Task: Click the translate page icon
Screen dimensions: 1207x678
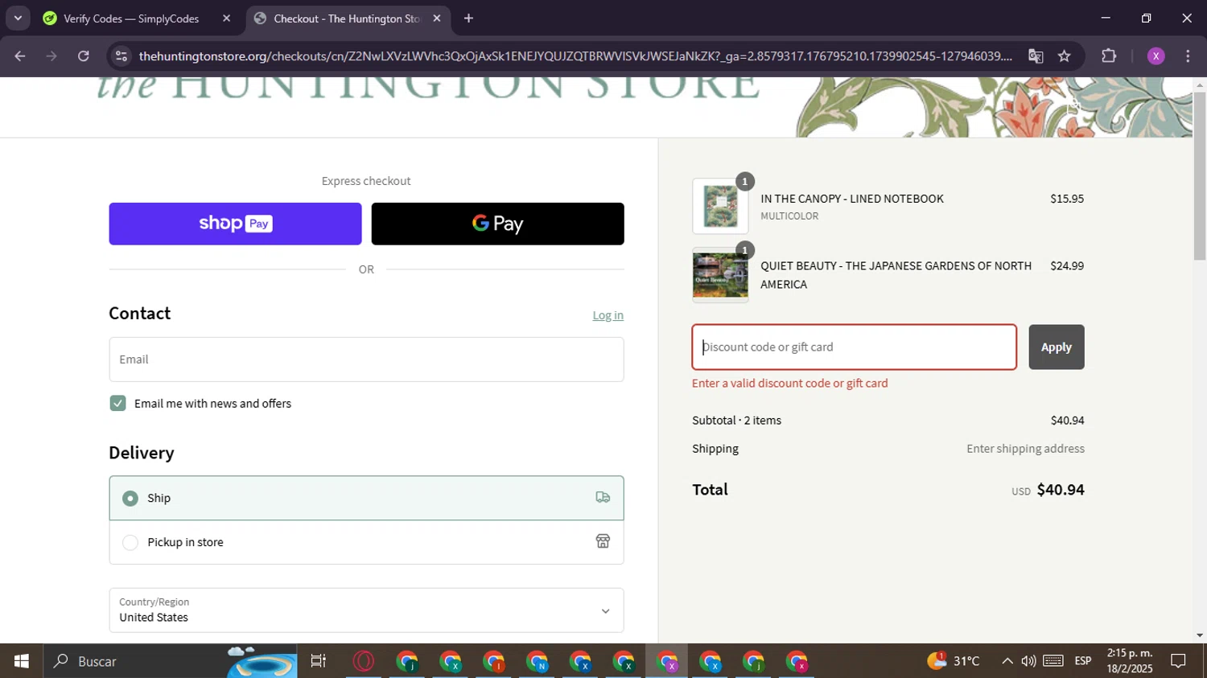Action: coord(1036,56)
